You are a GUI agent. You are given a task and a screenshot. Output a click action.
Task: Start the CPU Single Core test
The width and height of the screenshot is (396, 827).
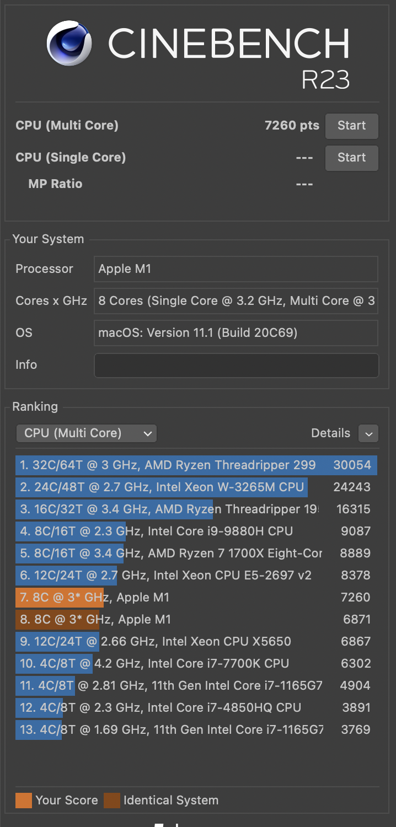[x=352, y=158]
